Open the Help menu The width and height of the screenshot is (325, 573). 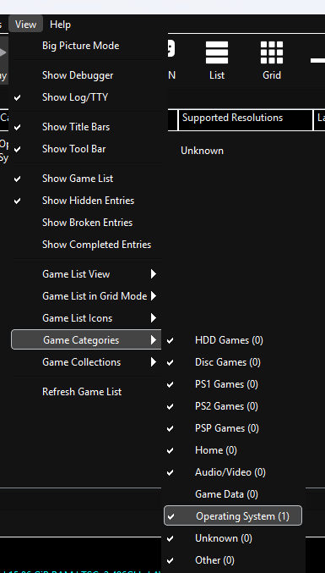(60, 25)
